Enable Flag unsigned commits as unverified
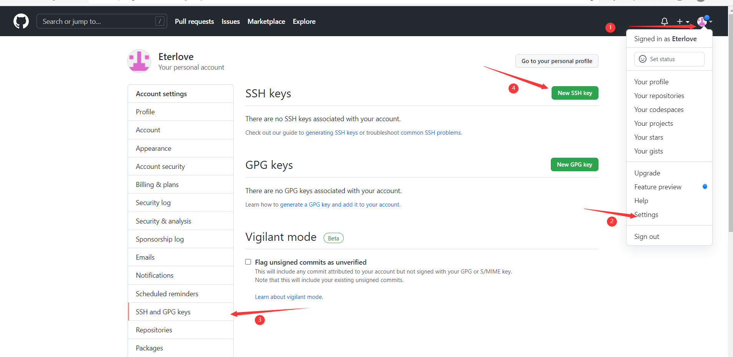 pyautogui.click(x=248, y=262)
